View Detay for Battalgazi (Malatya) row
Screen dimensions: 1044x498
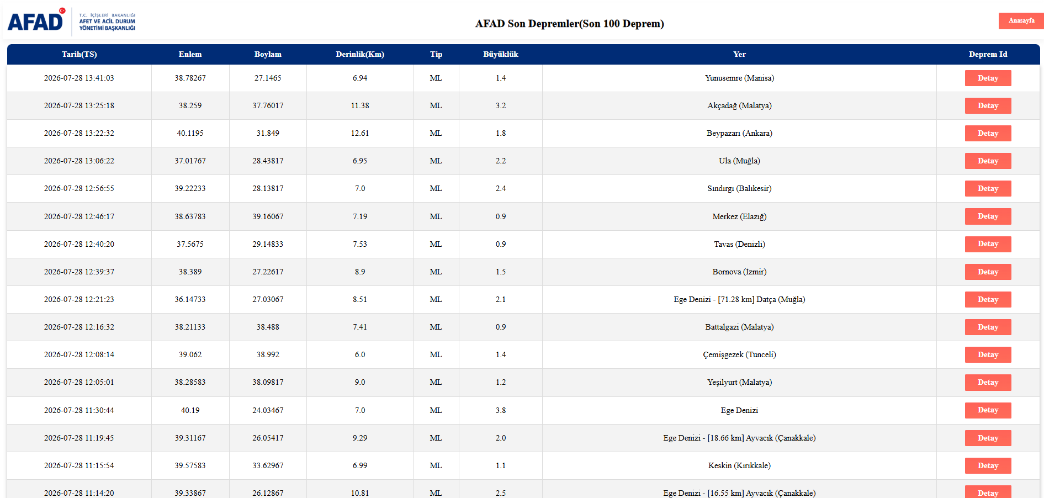point(988,327)
